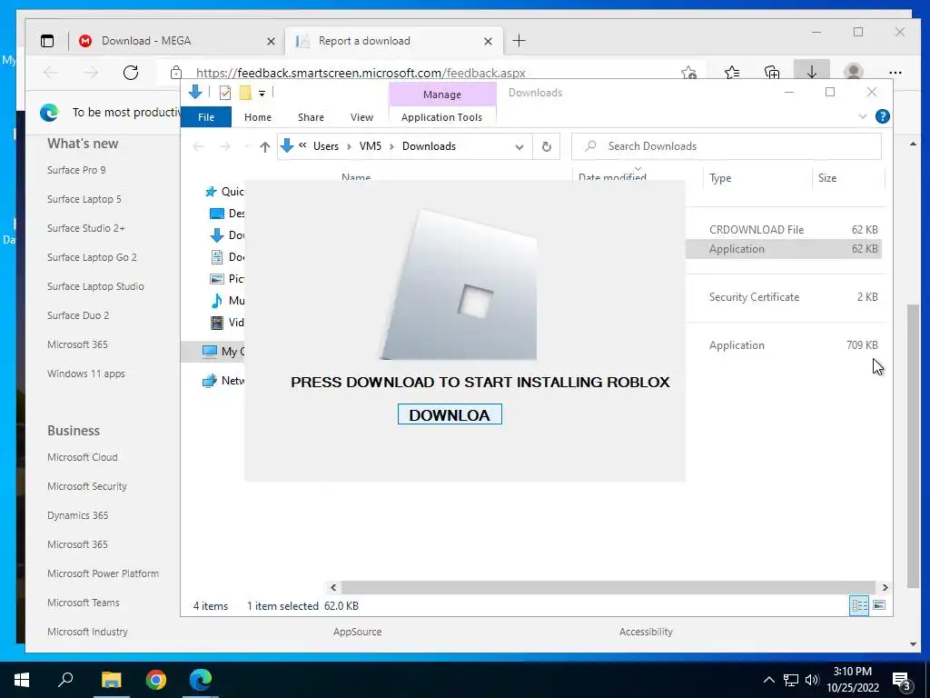Select the Manage contextual tab
The width and height of the screenshot is (930, 698).
(442, 95)
